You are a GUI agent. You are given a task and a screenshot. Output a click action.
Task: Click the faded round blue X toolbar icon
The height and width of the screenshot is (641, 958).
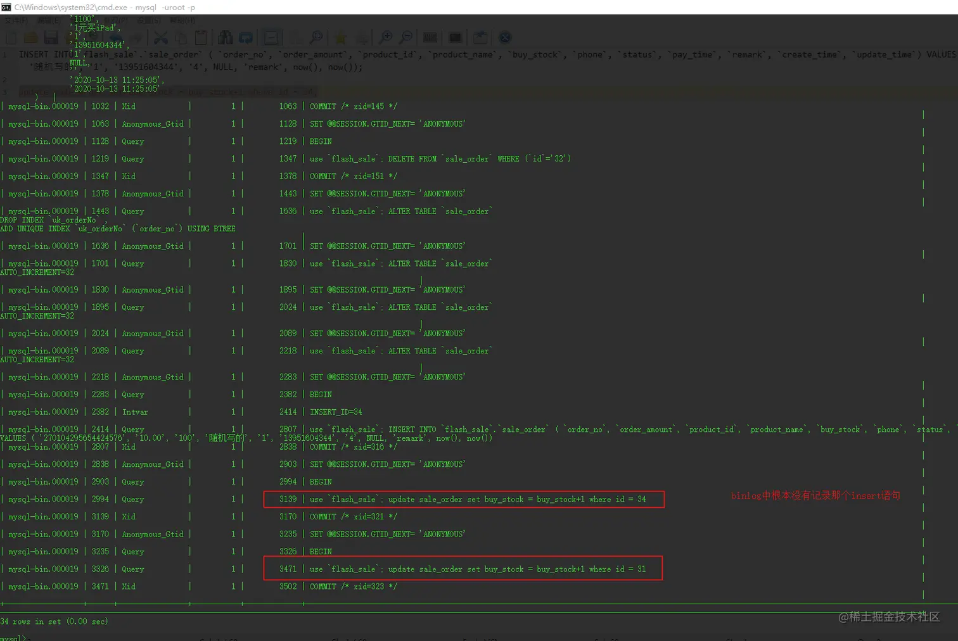click(x=505, y=37)
